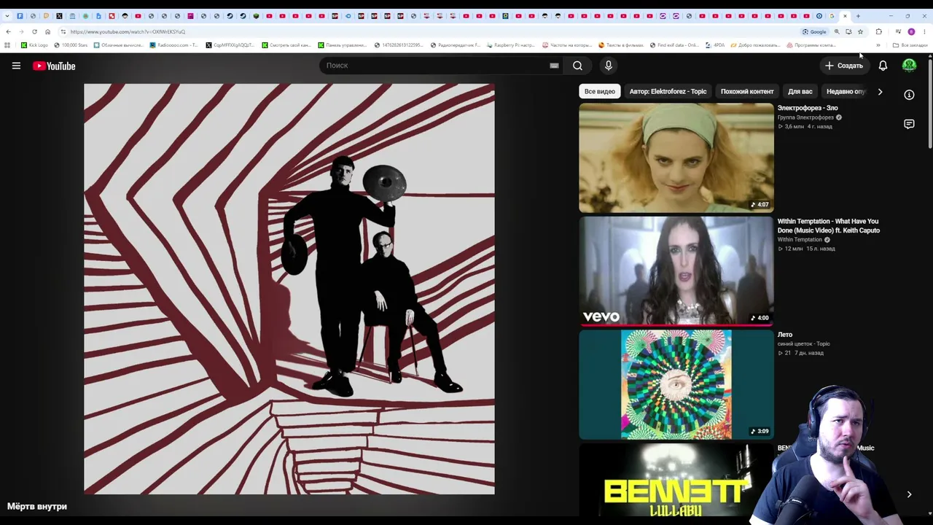Image resolution: width=933 pixels, height=525 pixels.
Task: View site information icon in address bar
Action: click(63, 31)
